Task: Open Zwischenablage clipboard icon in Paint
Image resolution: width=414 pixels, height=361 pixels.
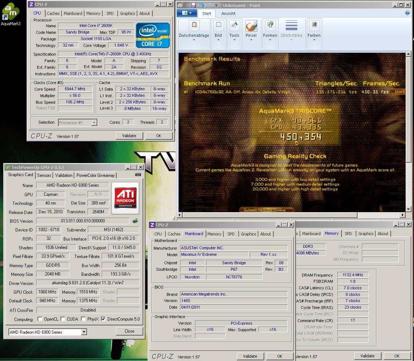Action: pyautogui.click(x=194, y=25)
